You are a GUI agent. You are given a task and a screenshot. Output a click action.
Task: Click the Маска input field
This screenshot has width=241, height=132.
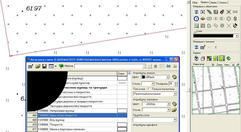110,66
